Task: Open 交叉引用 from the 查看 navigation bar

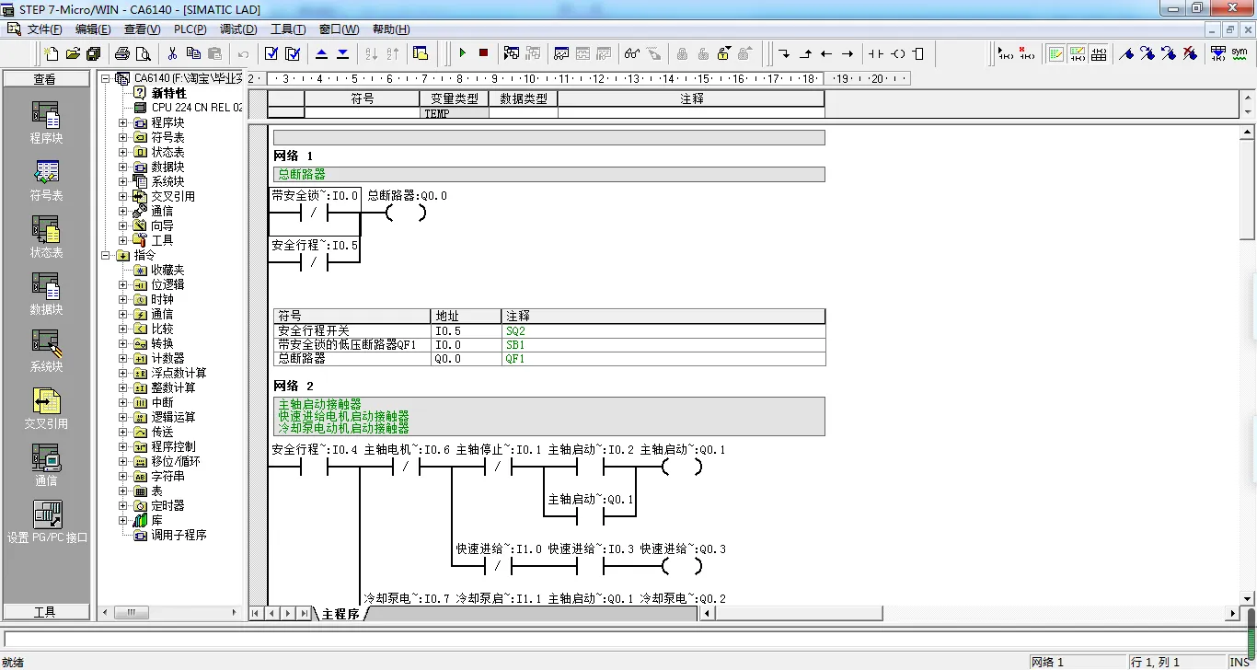Action: [46, 407]
